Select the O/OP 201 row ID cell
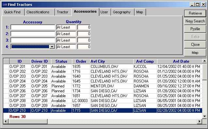Screen dimensions: 208x129 pyautogui.click(x=20, y=67)
